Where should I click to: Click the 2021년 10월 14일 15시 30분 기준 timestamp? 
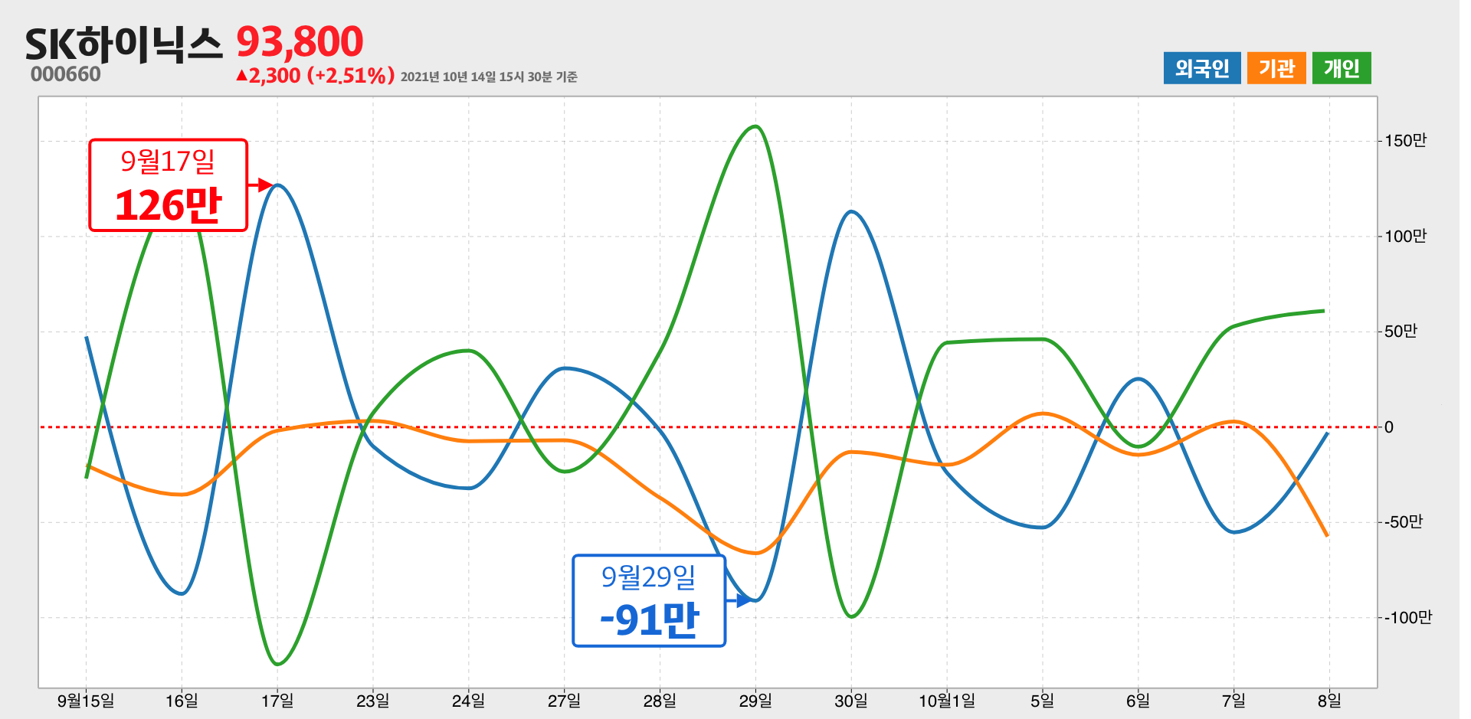point(489,77)
